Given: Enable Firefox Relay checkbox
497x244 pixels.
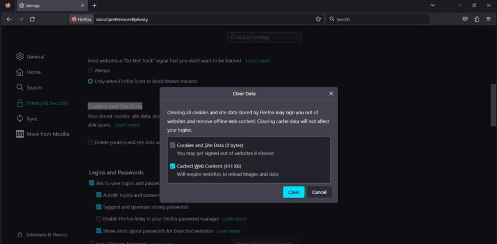Looking at the screenshot, I should pyautogui.click(x=99, y=219).
